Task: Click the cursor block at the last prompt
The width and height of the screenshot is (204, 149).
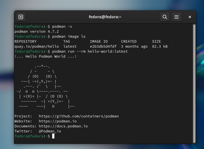Action: point(53,136)
